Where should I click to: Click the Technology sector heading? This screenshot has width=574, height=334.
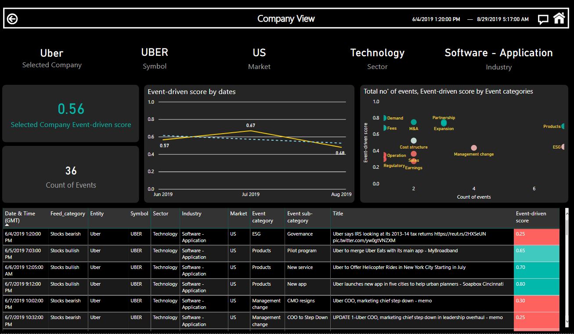click(x=377, y=53)
